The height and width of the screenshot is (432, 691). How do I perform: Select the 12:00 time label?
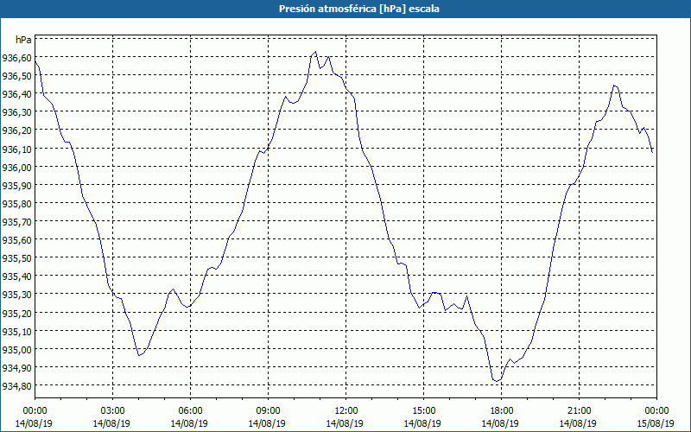tap(346, 411)
